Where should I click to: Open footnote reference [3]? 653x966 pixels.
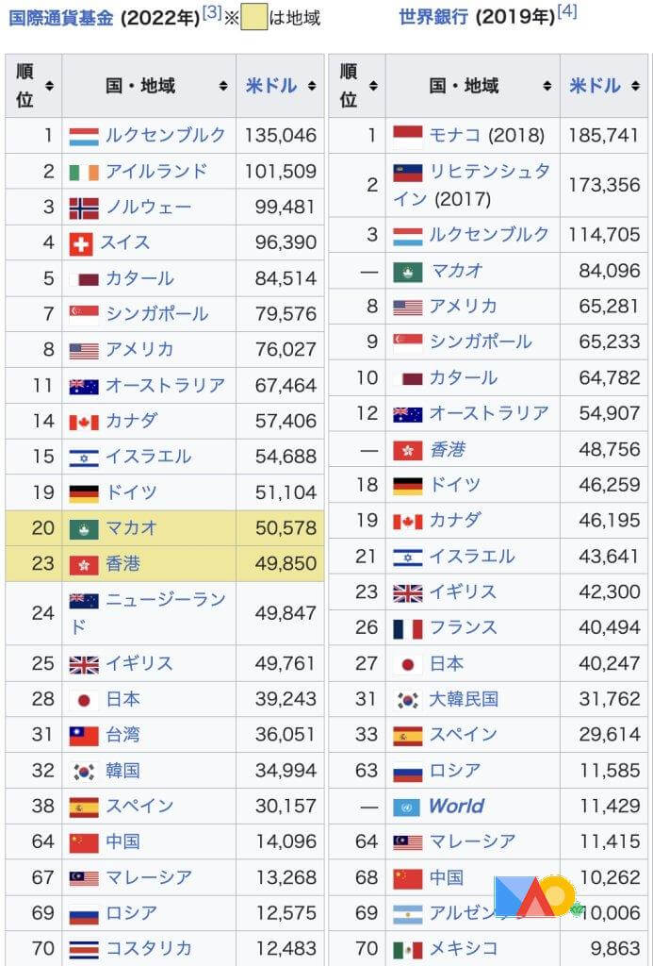tap(211, 12)
